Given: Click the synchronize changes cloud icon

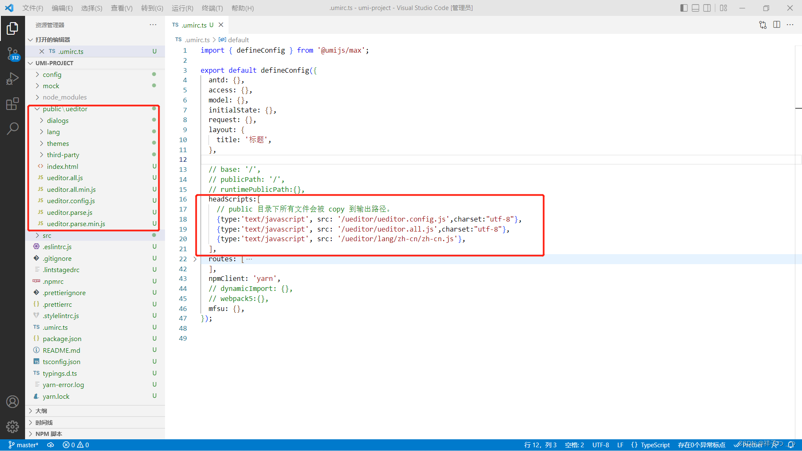Looking at the screenshot, I should 51,445.
